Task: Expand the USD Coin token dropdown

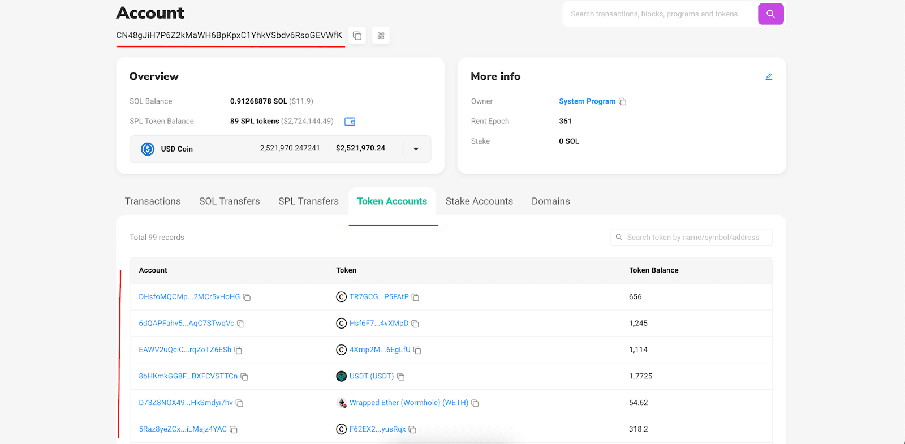Action: 416,149
